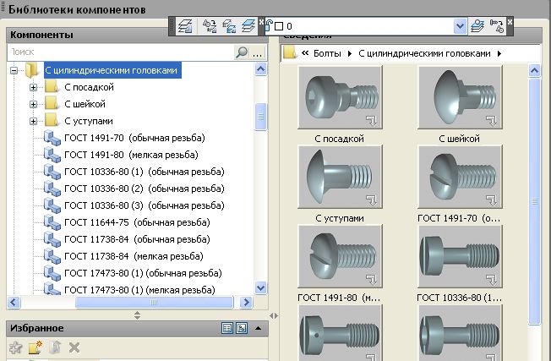551x361 pixels.
Task: Click the magnifier search icon in Компоненты
Action: point(242,52)
